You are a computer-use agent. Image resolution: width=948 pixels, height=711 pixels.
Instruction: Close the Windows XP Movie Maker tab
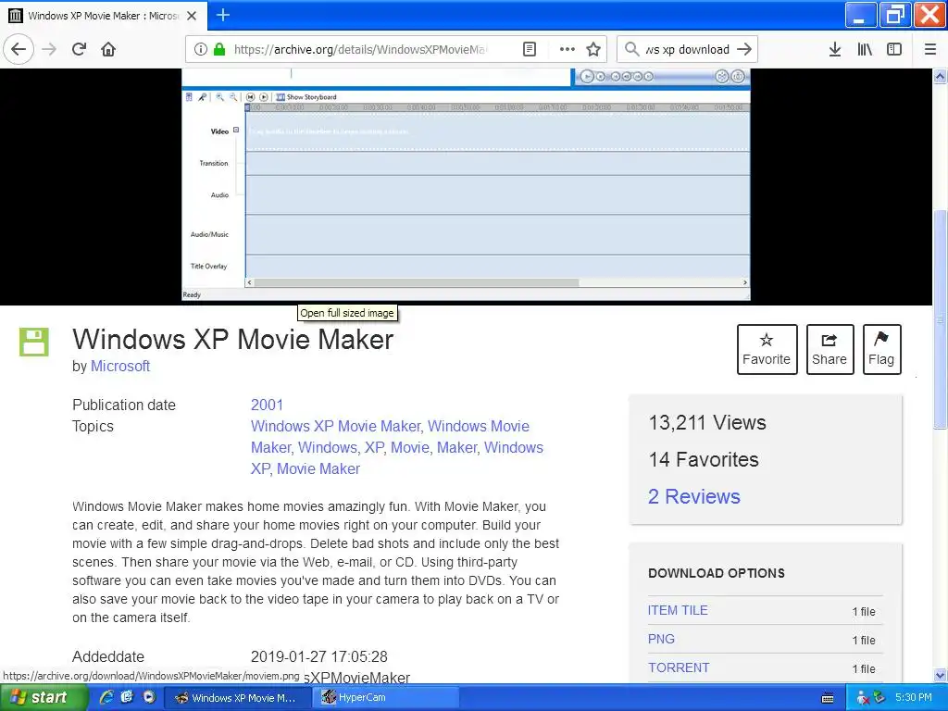click(x=192, y=16)
